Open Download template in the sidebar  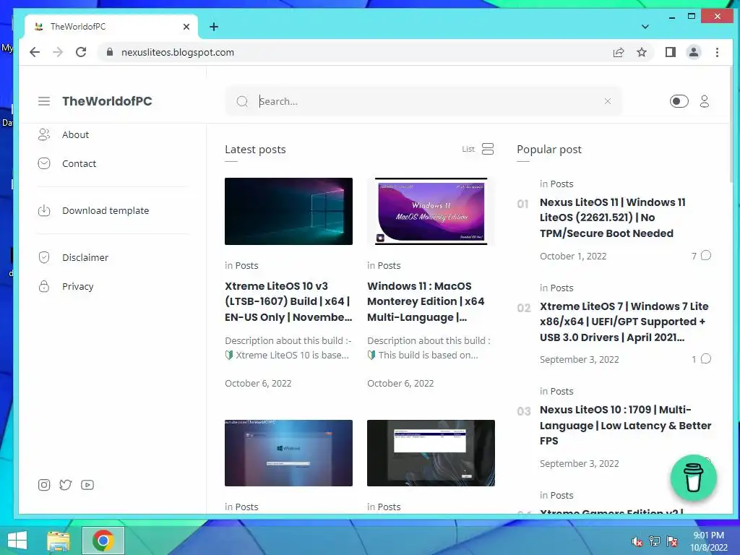tap(106, 210)
